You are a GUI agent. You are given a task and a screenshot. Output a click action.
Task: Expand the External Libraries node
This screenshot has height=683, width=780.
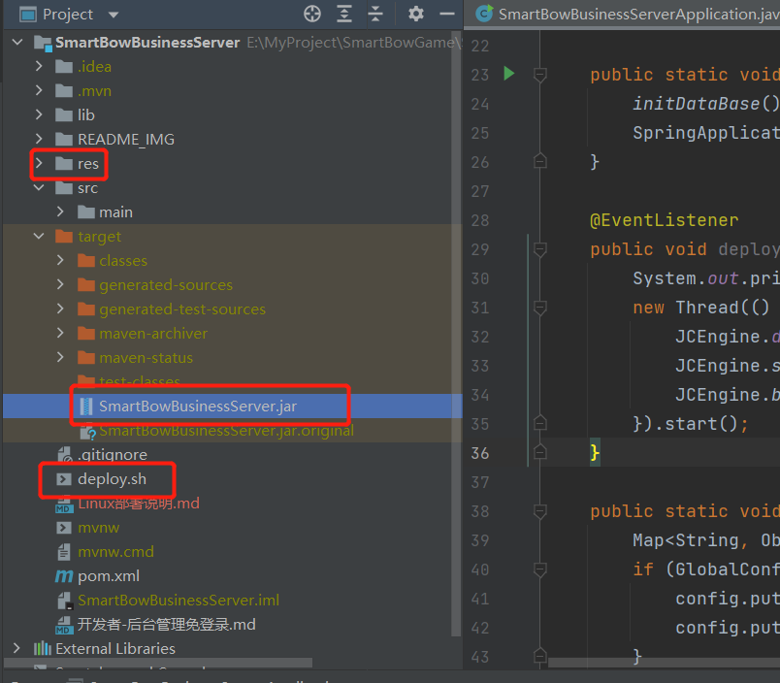point(16,648)
